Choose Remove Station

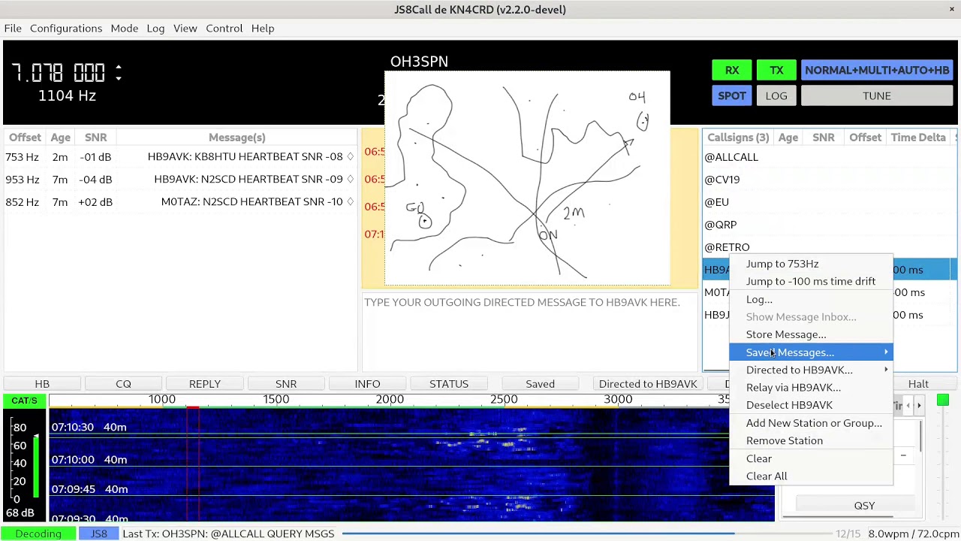coord(811,440)
